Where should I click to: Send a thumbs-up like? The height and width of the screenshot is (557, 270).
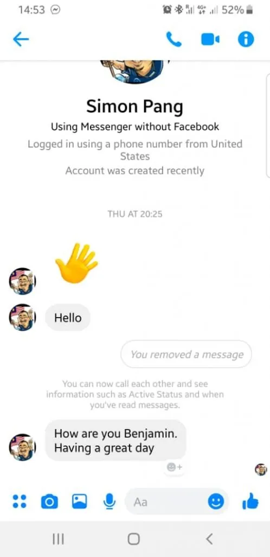point(250,501)
